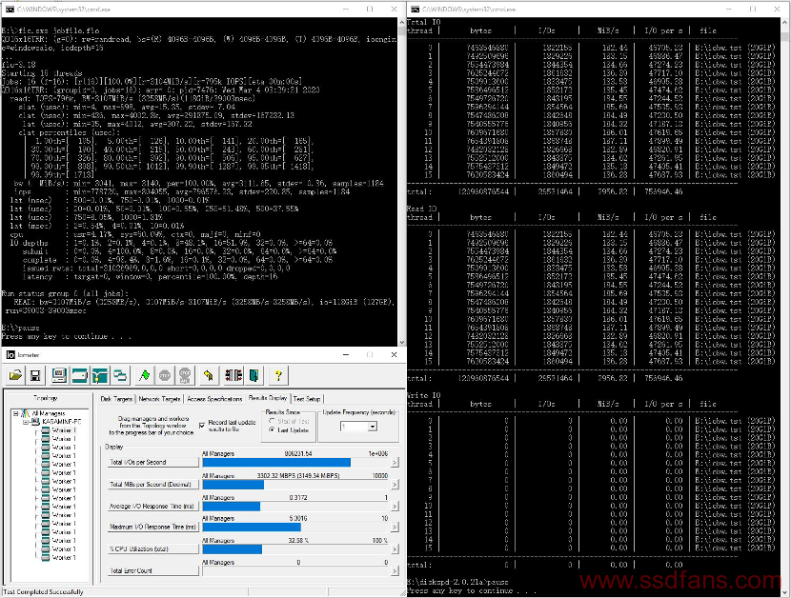Click 'Topology' panel heading in Iometer
Screen dimensions: 791x598
point(46,398)
